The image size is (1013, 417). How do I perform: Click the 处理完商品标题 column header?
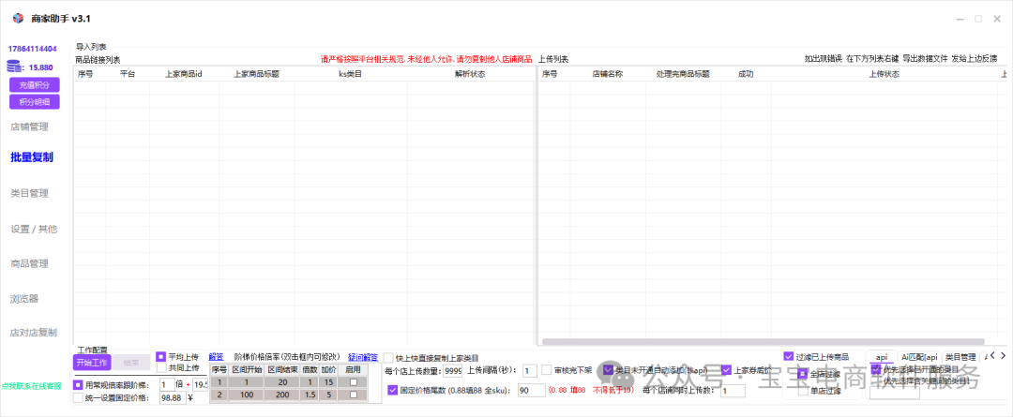click(683, 74)
